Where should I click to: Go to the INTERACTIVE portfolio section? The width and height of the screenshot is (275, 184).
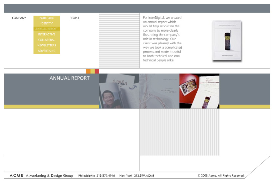pyautogui.click(x=47, y=34)
